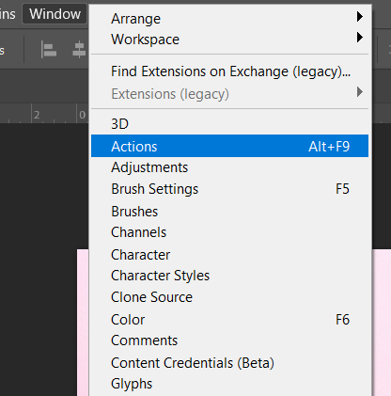Expand the Workspace submenu arrow
Screen dimensions: 391x396
click(x=360, y=38)
